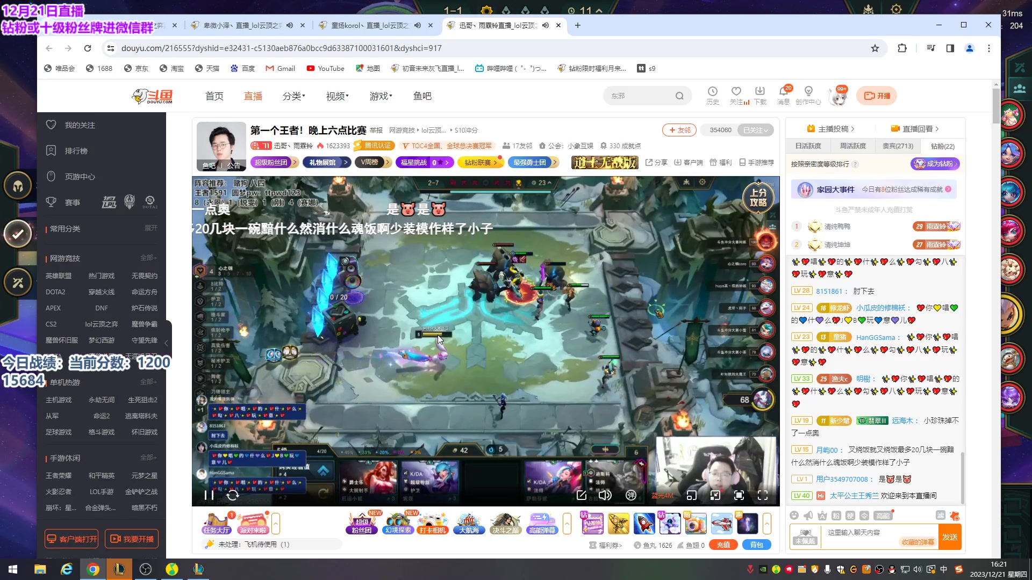1032x580 pixels.
Task: Click the 发送 send button
Action: [x=949, y=536]
